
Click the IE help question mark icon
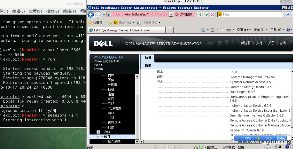pos(288,30)
